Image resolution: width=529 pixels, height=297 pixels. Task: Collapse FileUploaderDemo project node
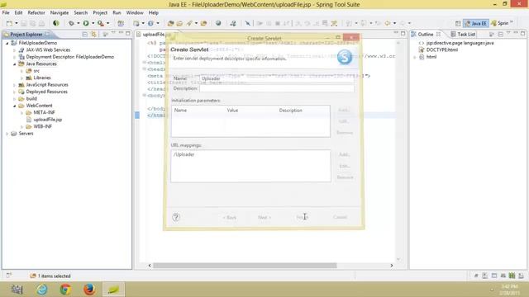click(x=7, y=43)
